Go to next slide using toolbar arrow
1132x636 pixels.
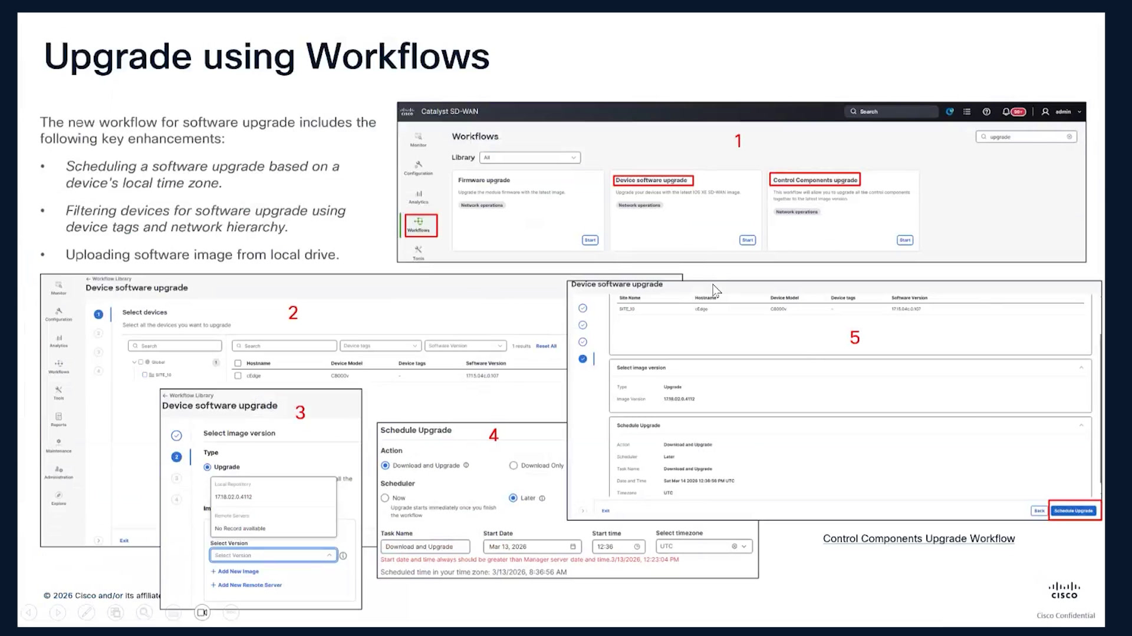pos(57,612)
